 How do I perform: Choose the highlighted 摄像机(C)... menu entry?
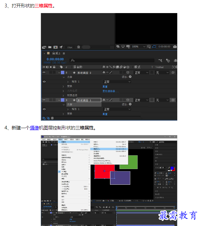109,149
